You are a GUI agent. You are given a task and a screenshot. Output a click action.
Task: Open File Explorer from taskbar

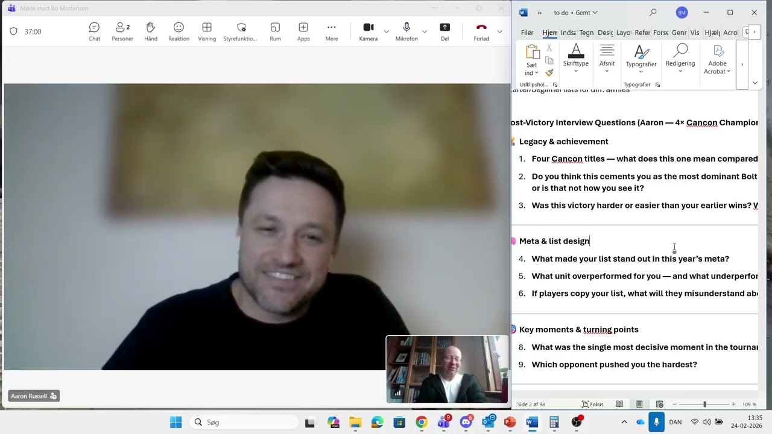(x=355, y=422)
